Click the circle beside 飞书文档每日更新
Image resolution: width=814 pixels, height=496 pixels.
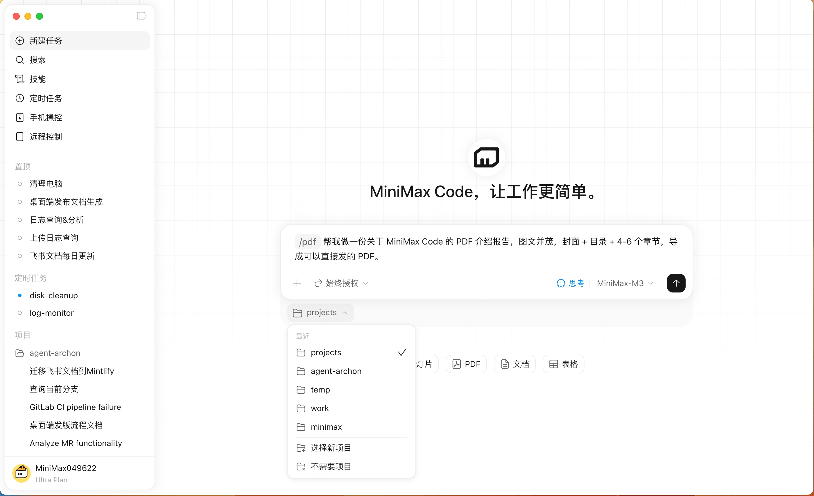pyautogui.click(x=20, y=256)
